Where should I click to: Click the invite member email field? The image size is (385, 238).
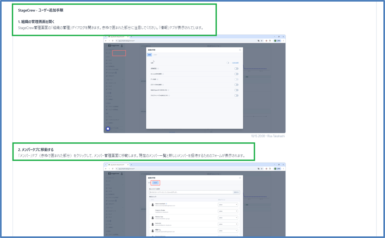[x=191, y=192]
